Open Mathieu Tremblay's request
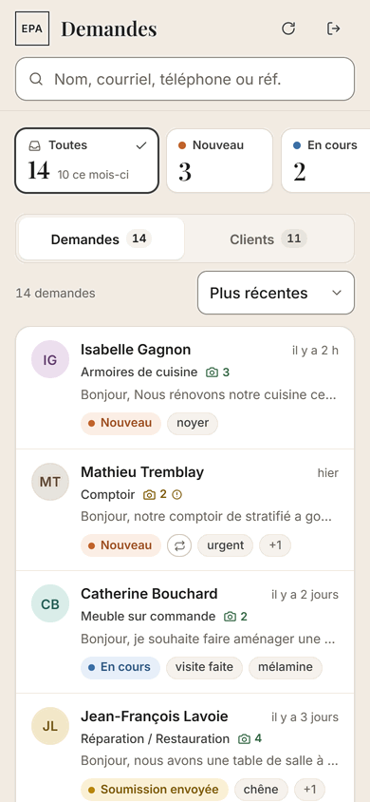Screen dimensions: 370x802 pyautogui.click(x=185, y=510)
